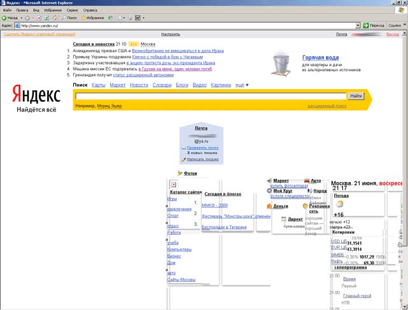Open the Справка menu

(x=90, y=10)
